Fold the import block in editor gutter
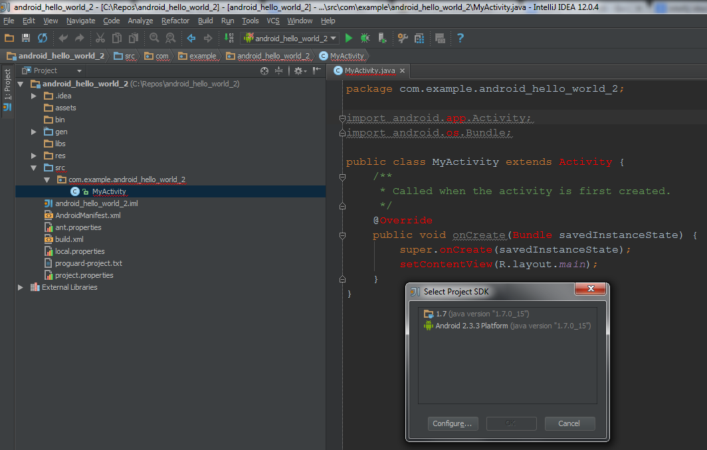The width and height of the screenshot is (707, 450). pos(342,118)
